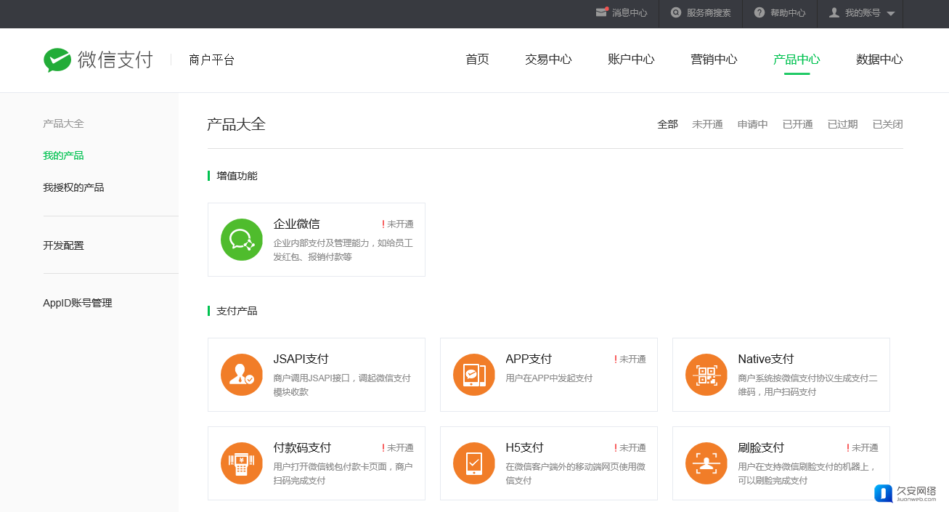949x512 pixels.
Task: Open the 账户中心 navigation tab
Action: pyautogui.click(x=631, y=60)
